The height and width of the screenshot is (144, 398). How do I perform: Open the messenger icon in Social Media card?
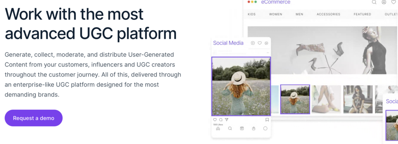click(x=266, y=43)
